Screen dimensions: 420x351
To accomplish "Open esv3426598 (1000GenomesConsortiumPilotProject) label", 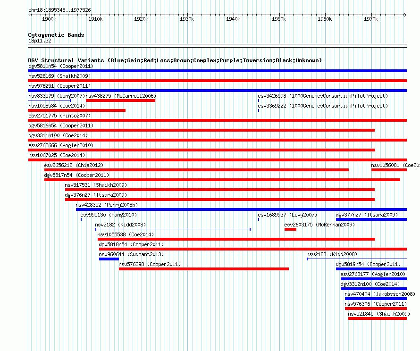I will [323, 96].
